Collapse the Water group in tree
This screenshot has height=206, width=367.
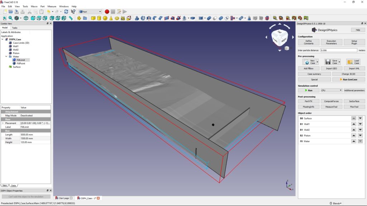tap(6, 57)
